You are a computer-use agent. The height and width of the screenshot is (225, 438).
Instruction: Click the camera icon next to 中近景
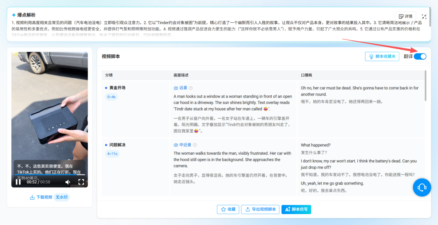coord(176,145)
